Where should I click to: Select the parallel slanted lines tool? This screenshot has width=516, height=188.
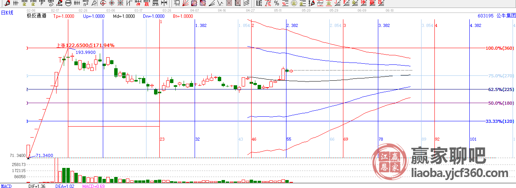[246, 3]
